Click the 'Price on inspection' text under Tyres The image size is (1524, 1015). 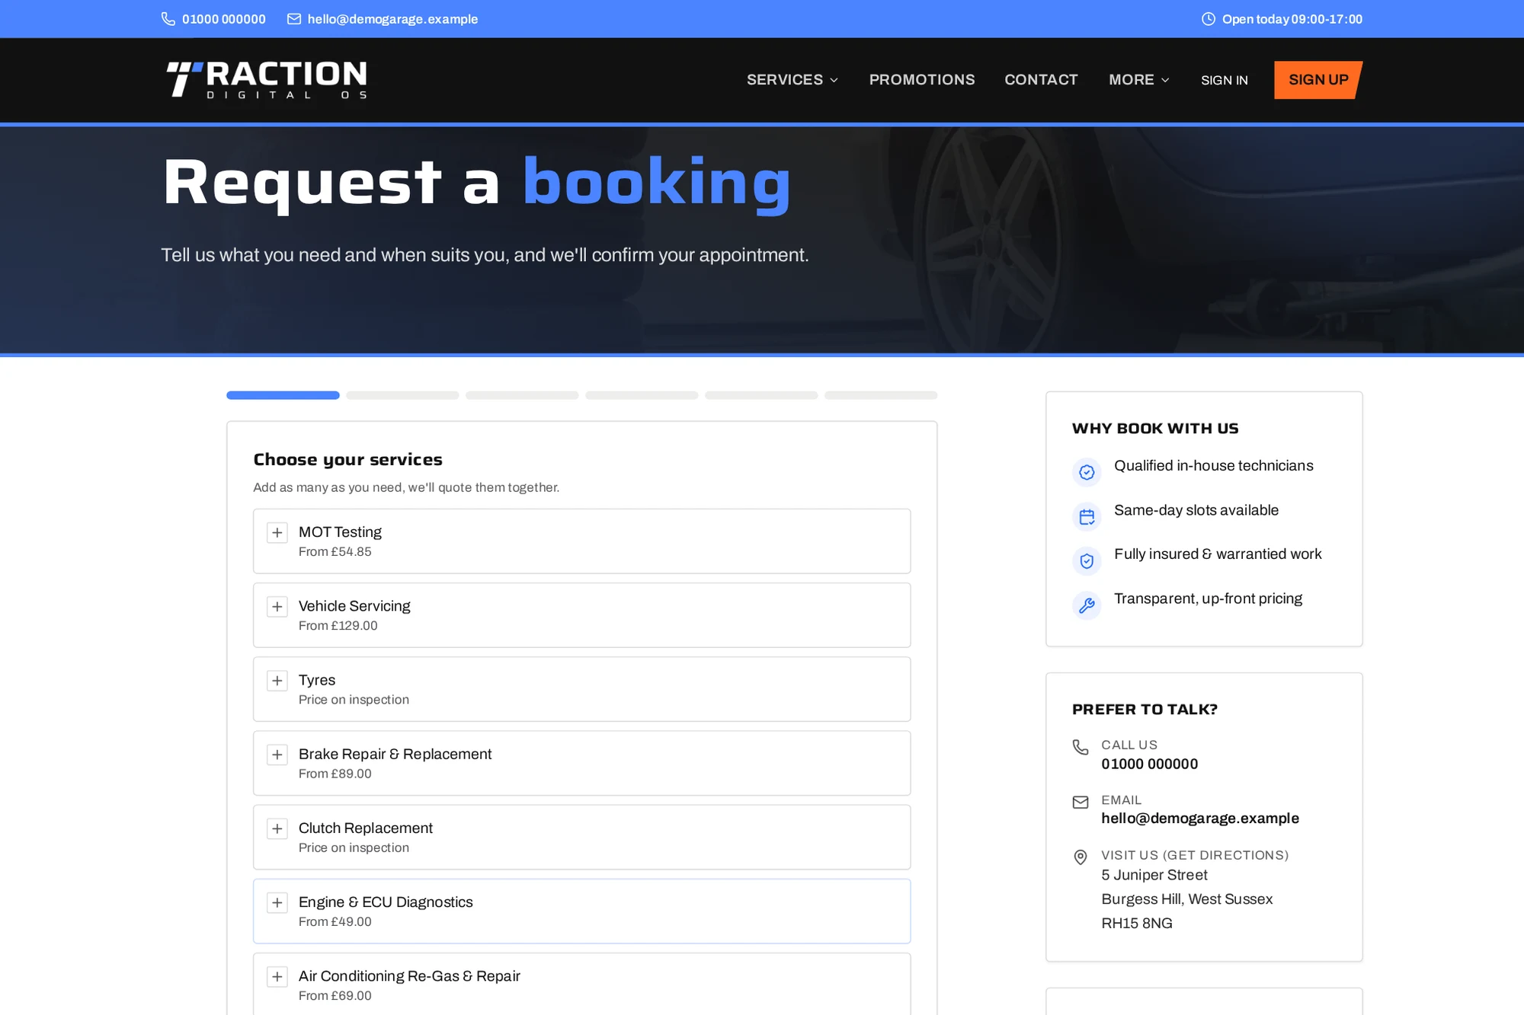tap(354, 700)
